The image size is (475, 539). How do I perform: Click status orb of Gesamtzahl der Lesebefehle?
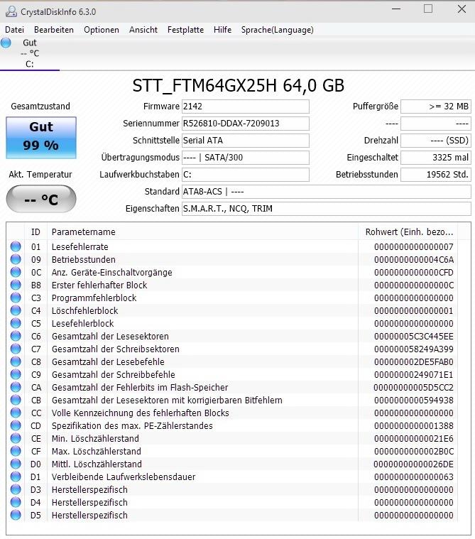click(x=16, y=361)
